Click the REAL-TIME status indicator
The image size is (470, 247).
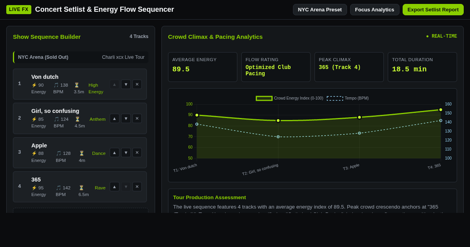(x=441, y=36)
